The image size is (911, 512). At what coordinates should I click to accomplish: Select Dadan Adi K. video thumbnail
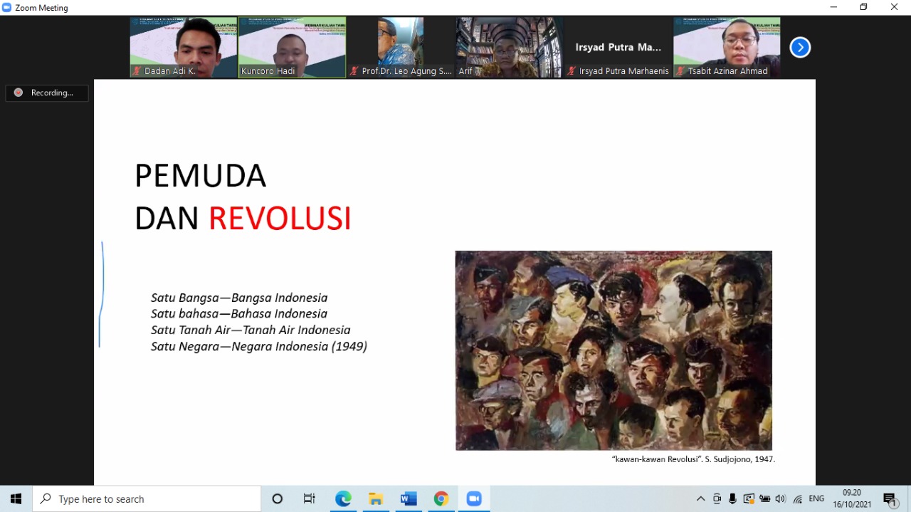point(183,47)
